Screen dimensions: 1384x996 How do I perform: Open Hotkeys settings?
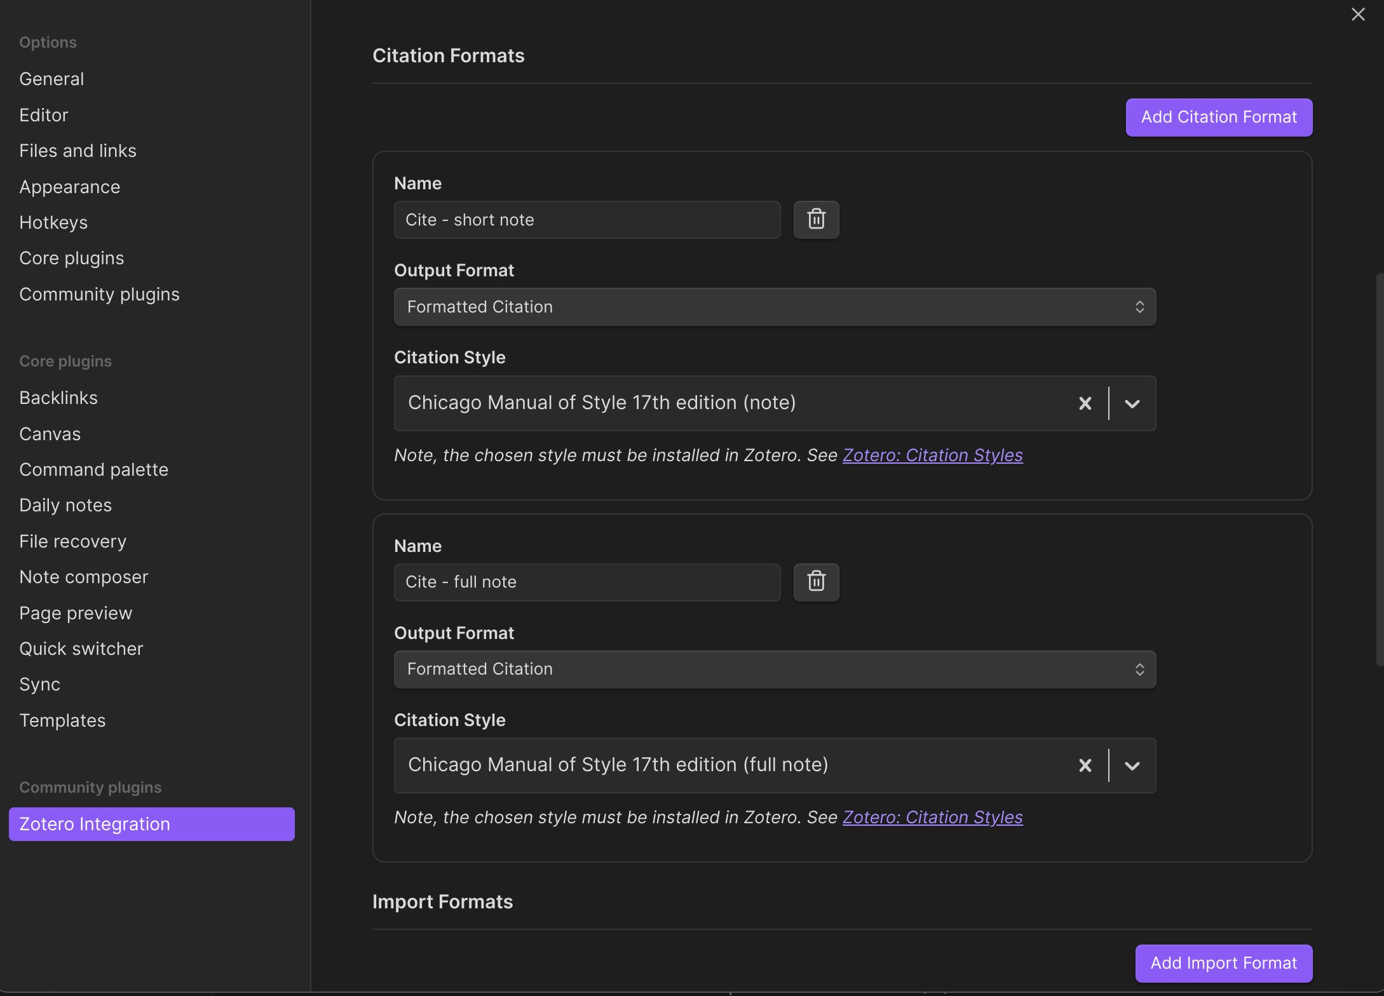53,222
